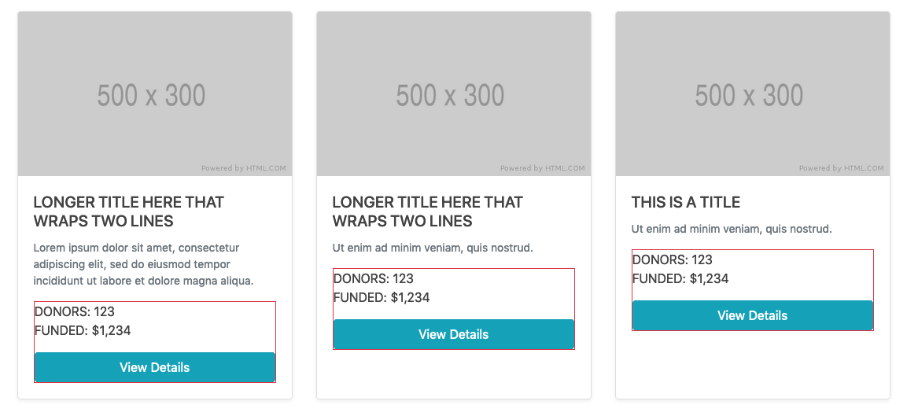Click the left card's two-line title
This screenshot has height=412, width=907.
[x=129, y=212]
